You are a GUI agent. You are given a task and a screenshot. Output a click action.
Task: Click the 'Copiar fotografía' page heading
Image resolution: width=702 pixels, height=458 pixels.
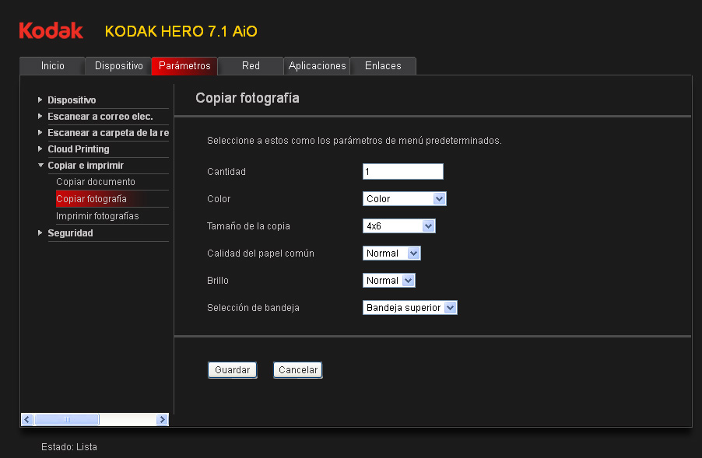click(247, 98)
